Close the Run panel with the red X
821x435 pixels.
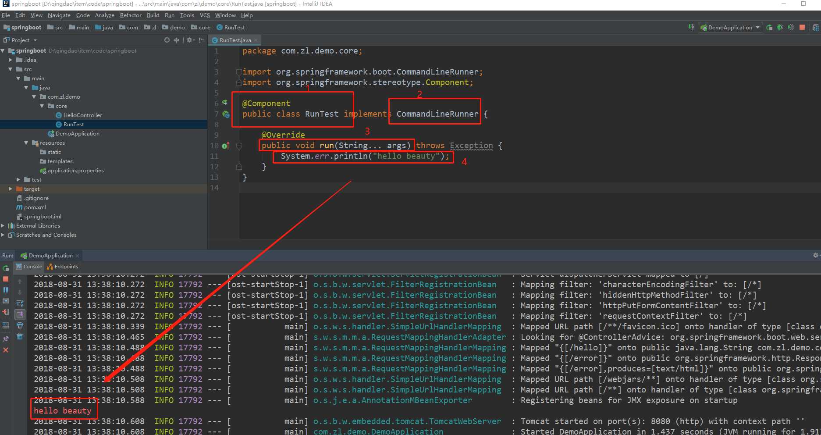pos(6,350)
